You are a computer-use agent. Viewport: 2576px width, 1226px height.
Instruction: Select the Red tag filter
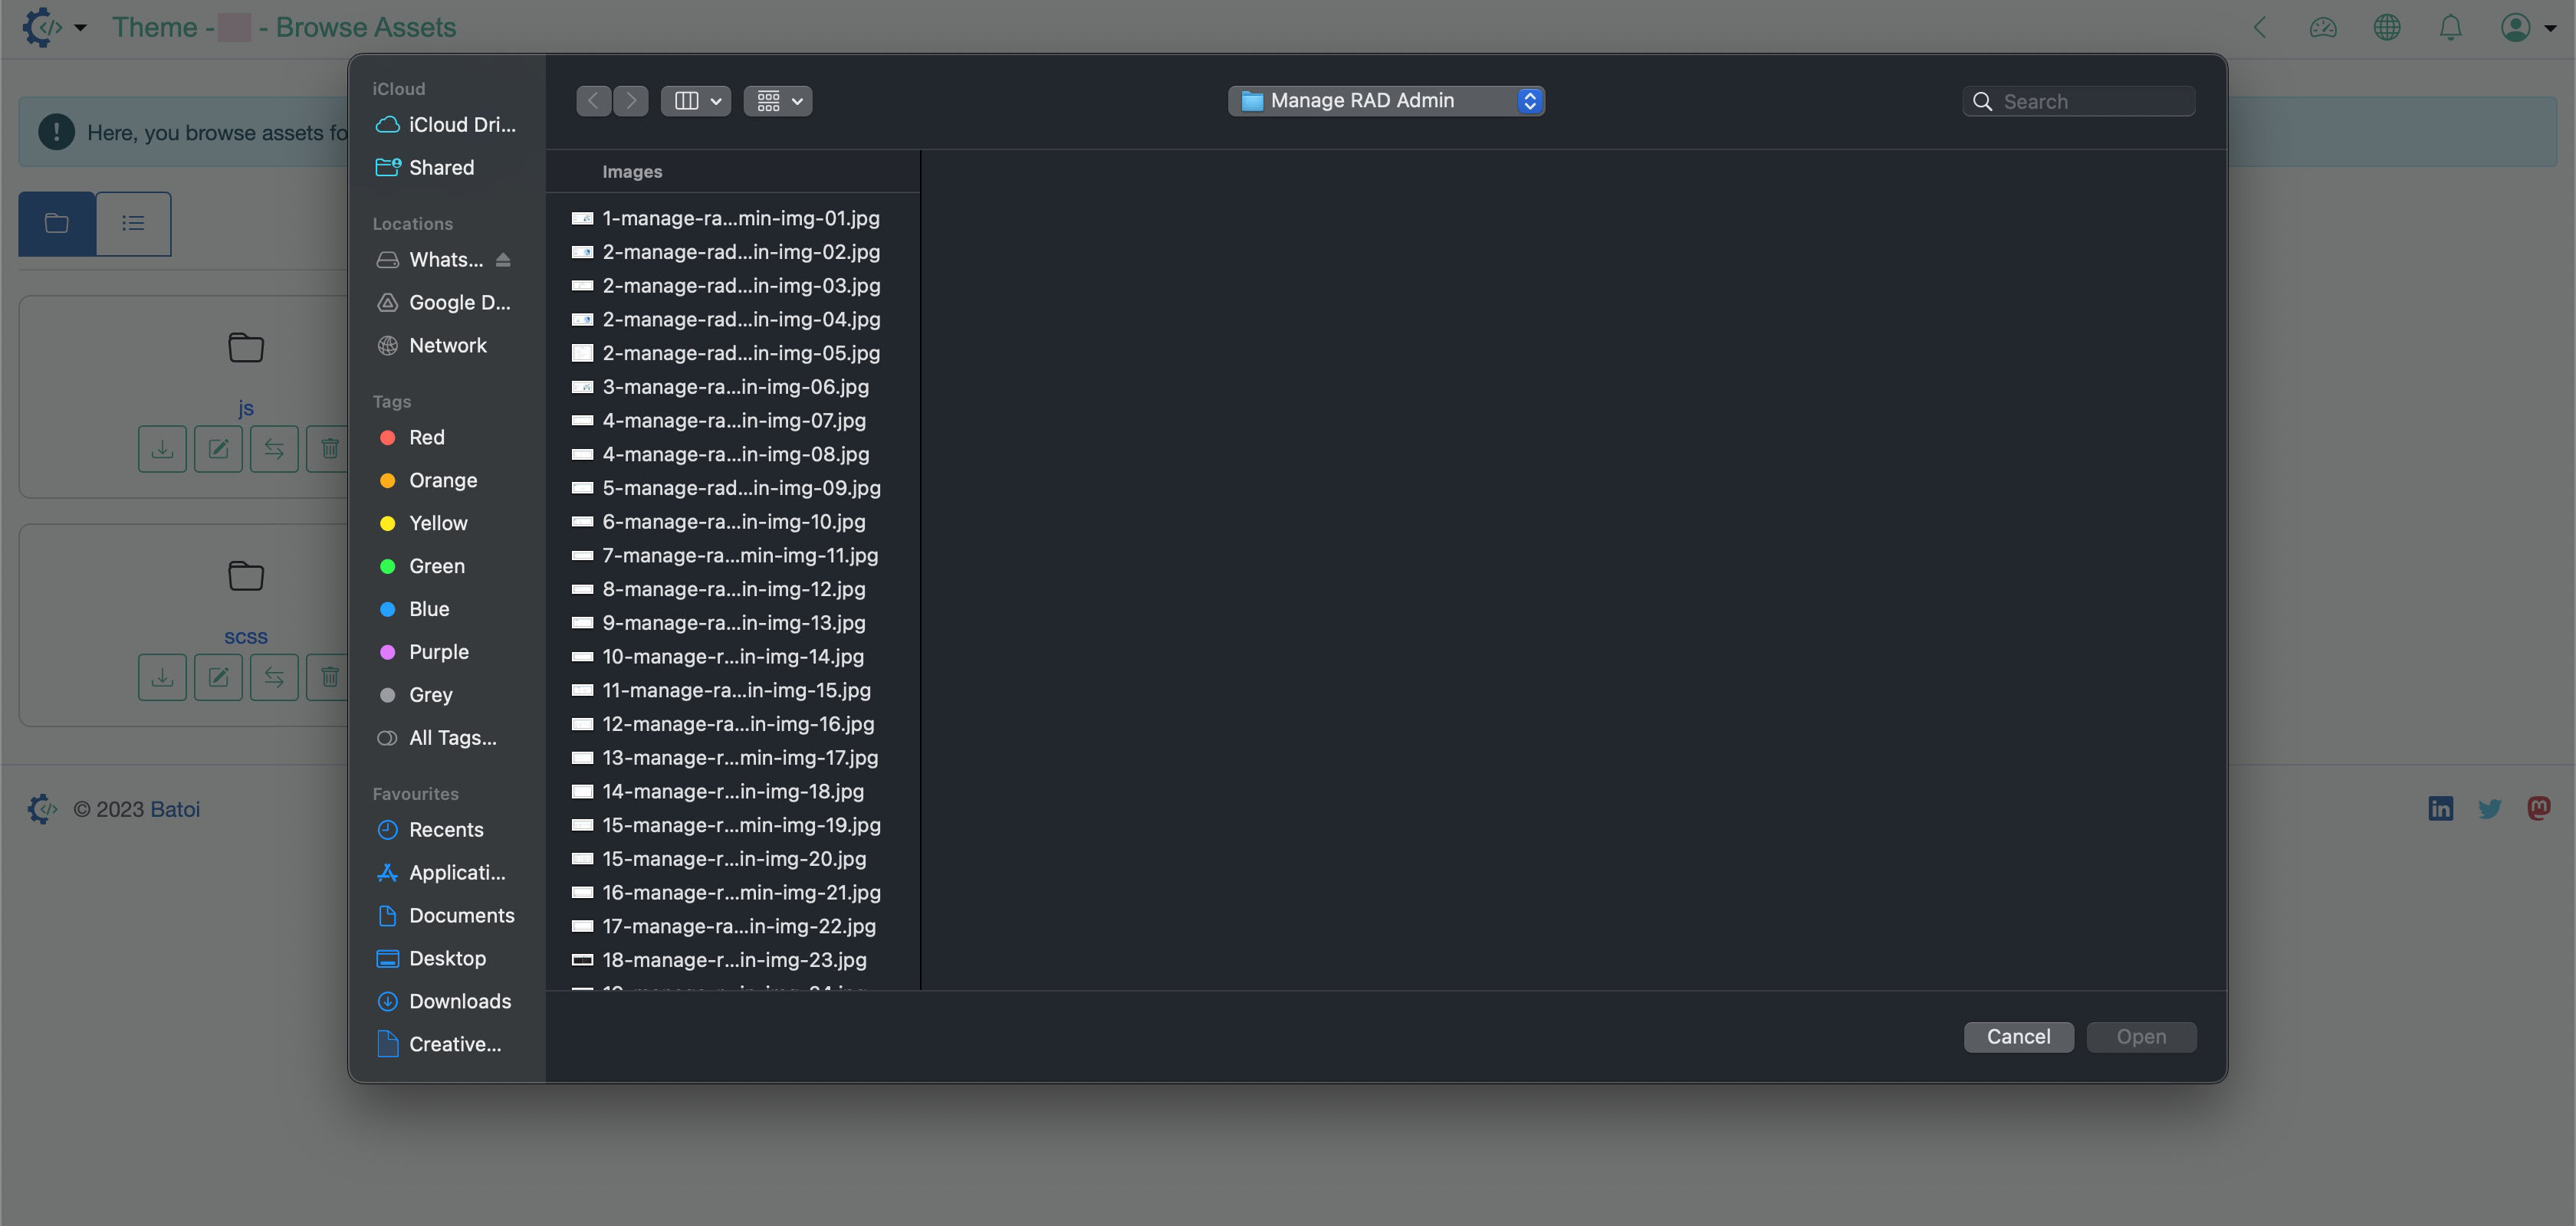(x=426, y=438)
